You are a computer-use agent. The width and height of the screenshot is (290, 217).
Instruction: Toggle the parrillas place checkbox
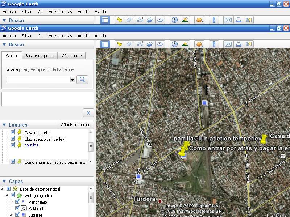13,145
